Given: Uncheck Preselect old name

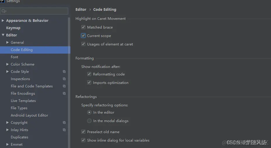Looking at the screenshot, I should [83, 132].
